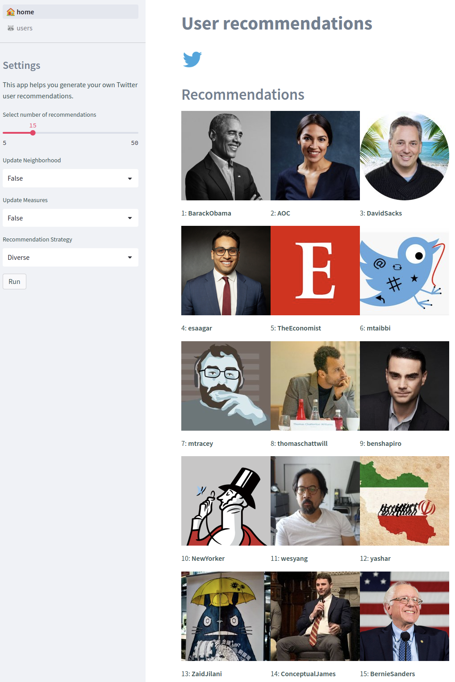The width and height of the screenshot is (455, 682).
Task: Select the BernieSanders profile picture
Action: pyautogui.click(x=405, y=616)
